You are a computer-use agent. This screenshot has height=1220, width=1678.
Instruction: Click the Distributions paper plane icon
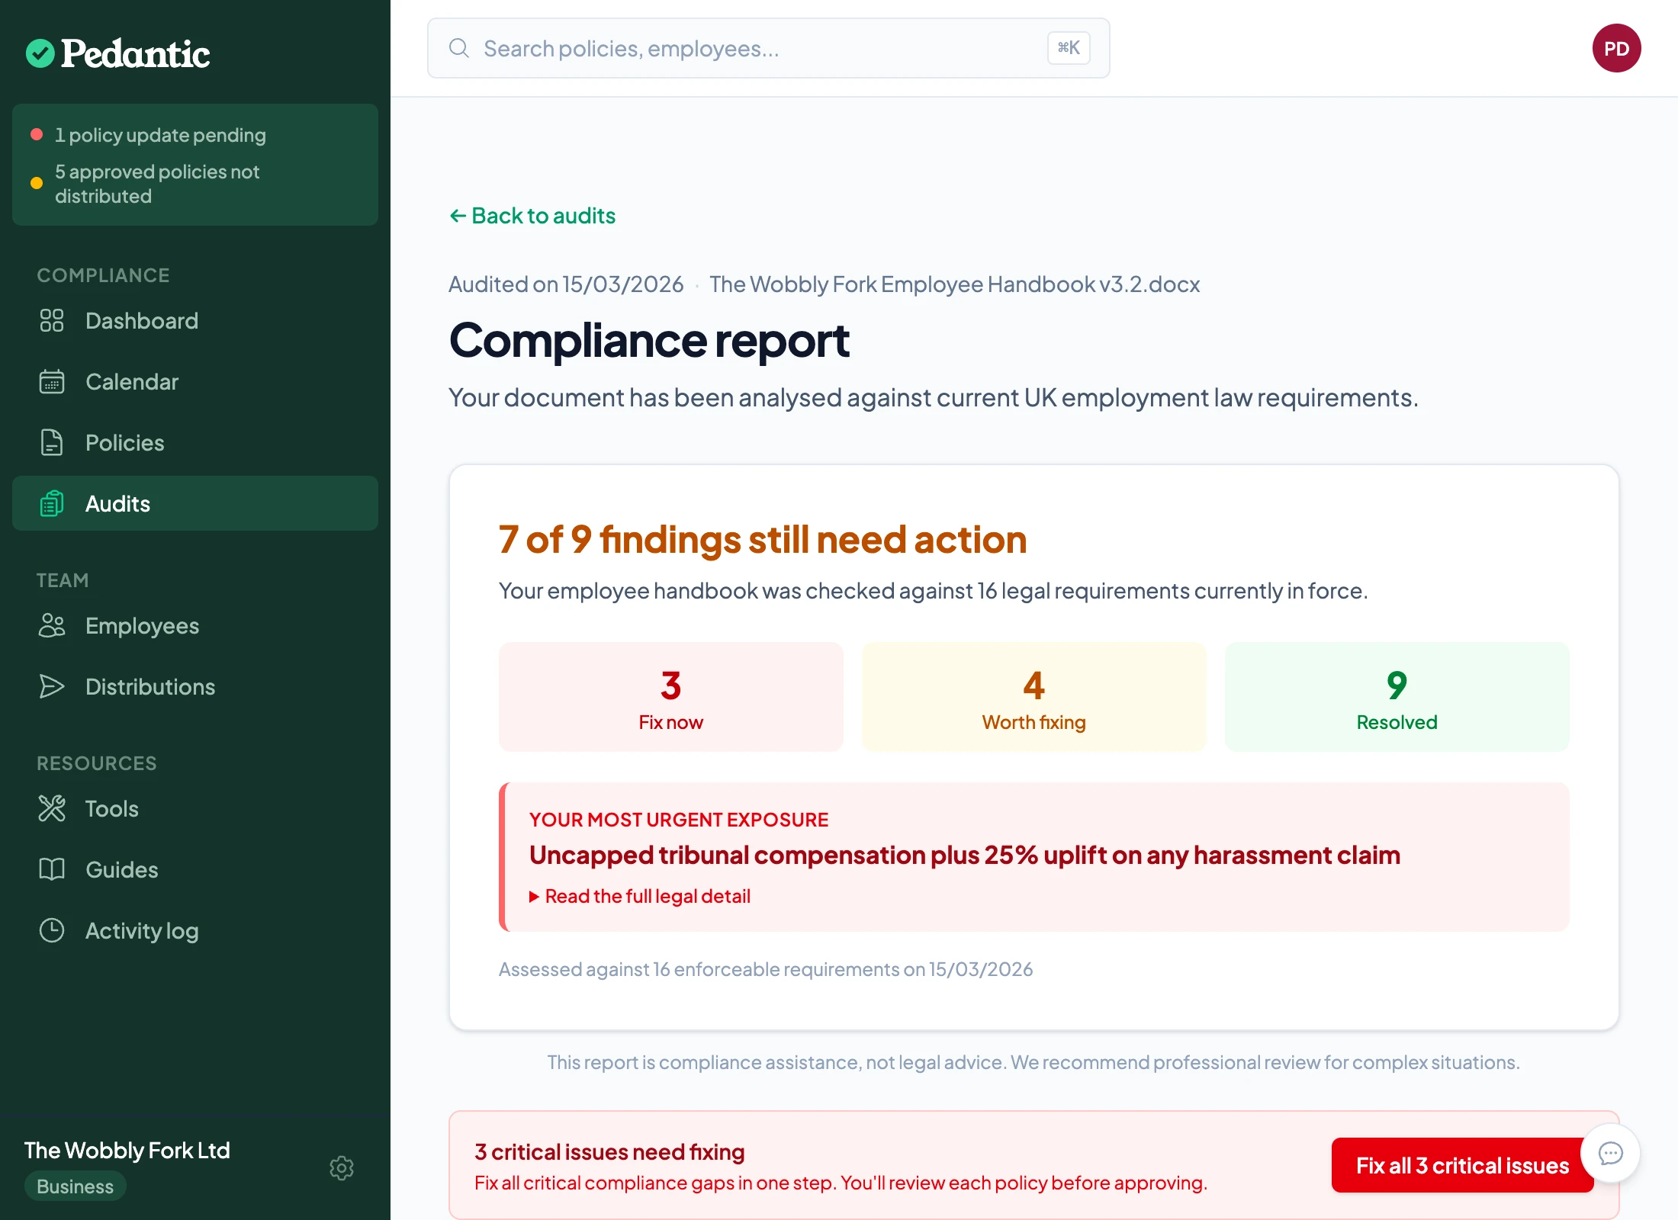(51, 686)
